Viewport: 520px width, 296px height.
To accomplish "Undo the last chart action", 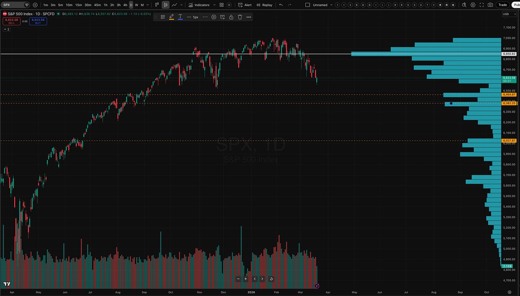I will [281, 5].
